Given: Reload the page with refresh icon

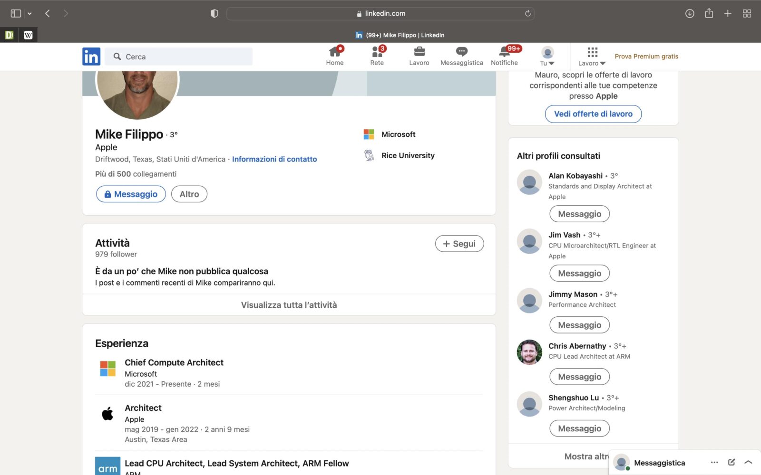Looking at the screenshot, I should 528,13.
